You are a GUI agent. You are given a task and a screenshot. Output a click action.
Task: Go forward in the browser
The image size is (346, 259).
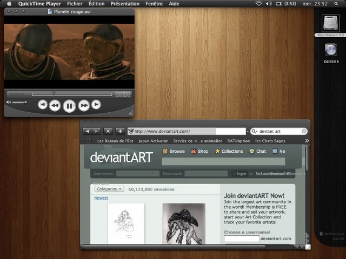(x=96, y=131)
